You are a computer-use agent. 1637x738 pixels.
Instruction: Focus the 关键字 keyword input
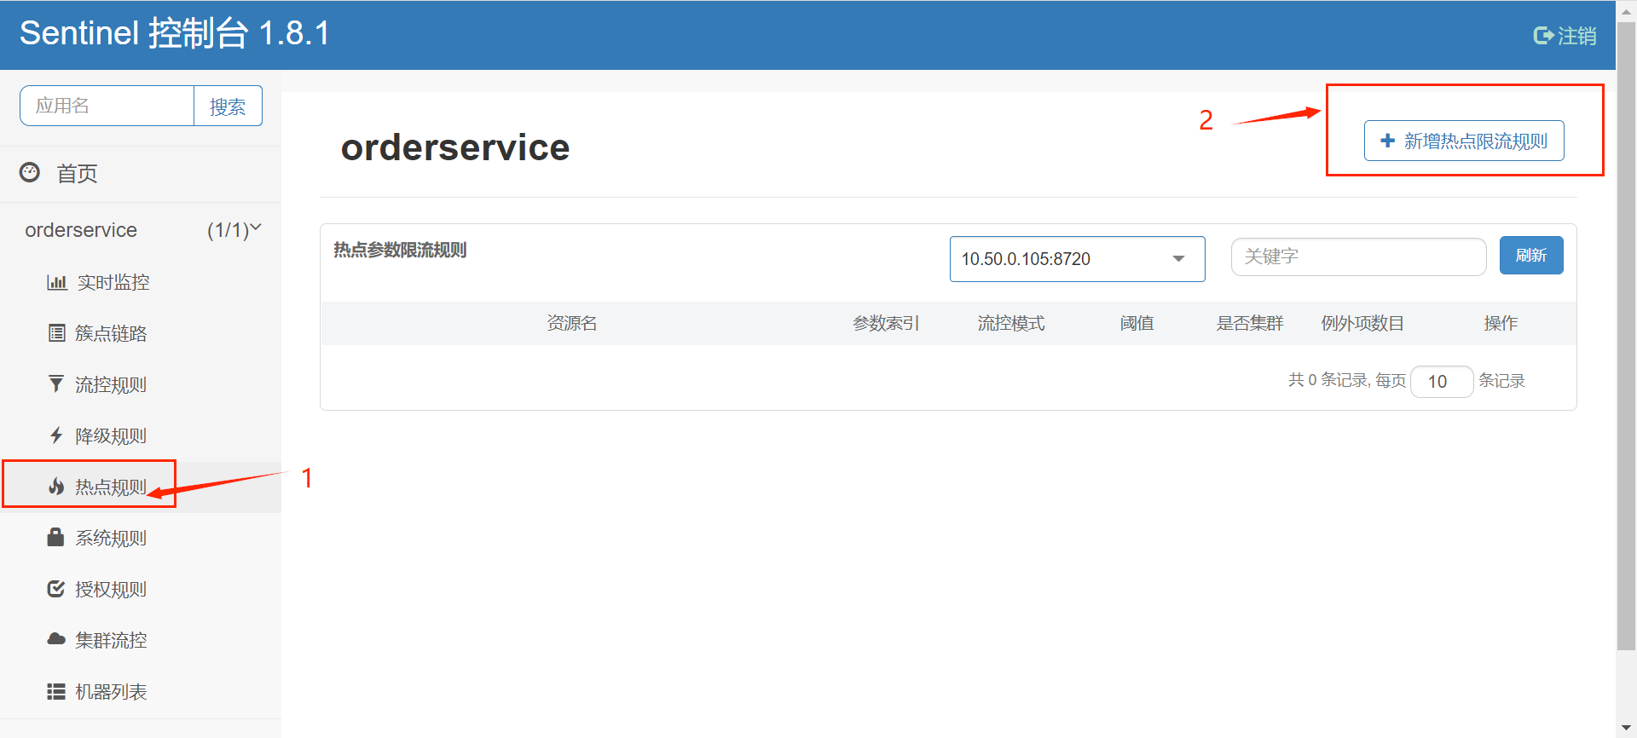pos(1359,257)
